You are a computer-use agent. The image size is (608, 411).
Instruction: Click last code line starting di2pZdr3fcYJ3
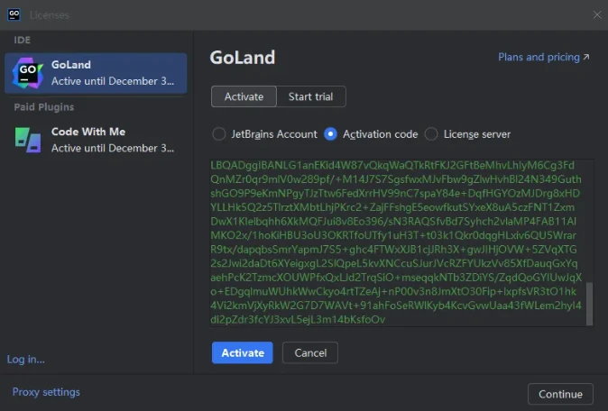(x=298, y=320)
